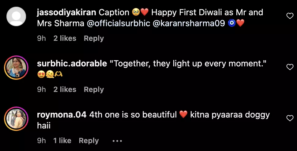This screenshot has width=297, height=151.
Task: Visit the jassodiyakiran username profile
Action: [x=66, y=13]
